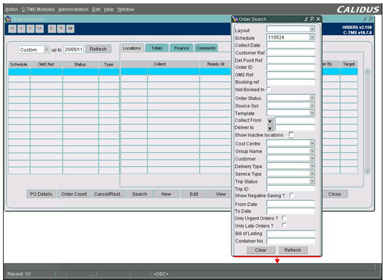Click the Order ID input field

point(291,67)
